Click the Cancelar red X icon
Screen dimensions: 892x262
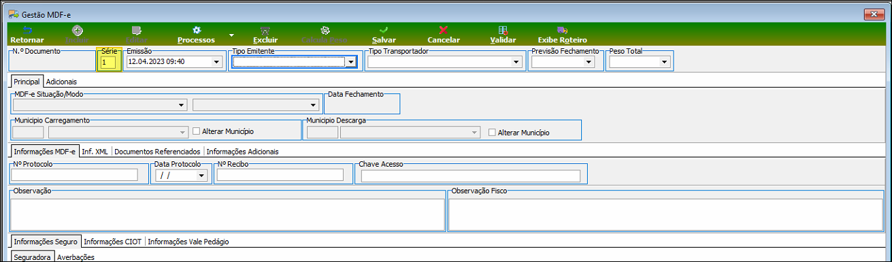444,30
